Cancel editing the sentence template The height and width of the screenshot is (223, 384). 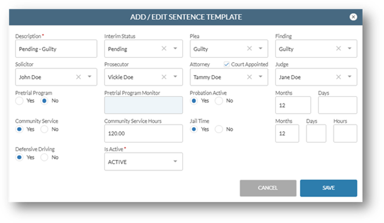click(268, 188)
